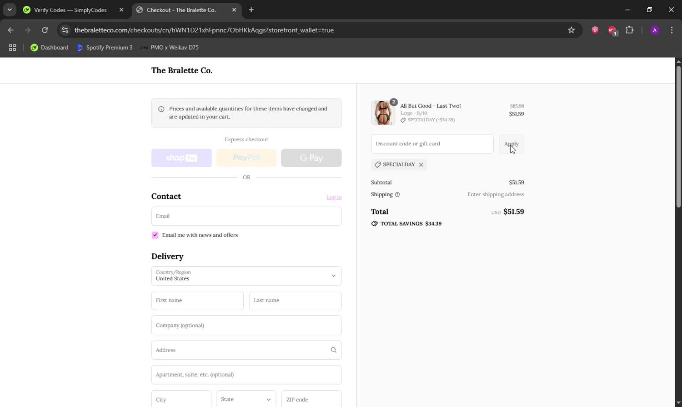Click the All But Good product thumbnail
682x407 pixels.
pos(383,113)
